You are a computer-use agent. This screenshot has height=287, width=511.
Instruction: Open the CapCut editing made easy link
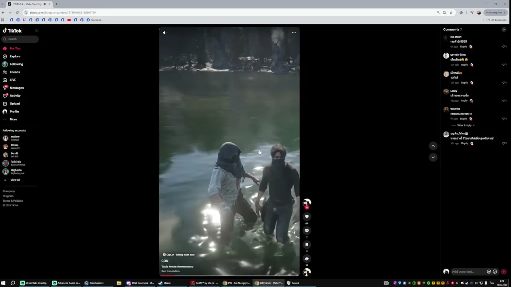click(x=179, y=255)
